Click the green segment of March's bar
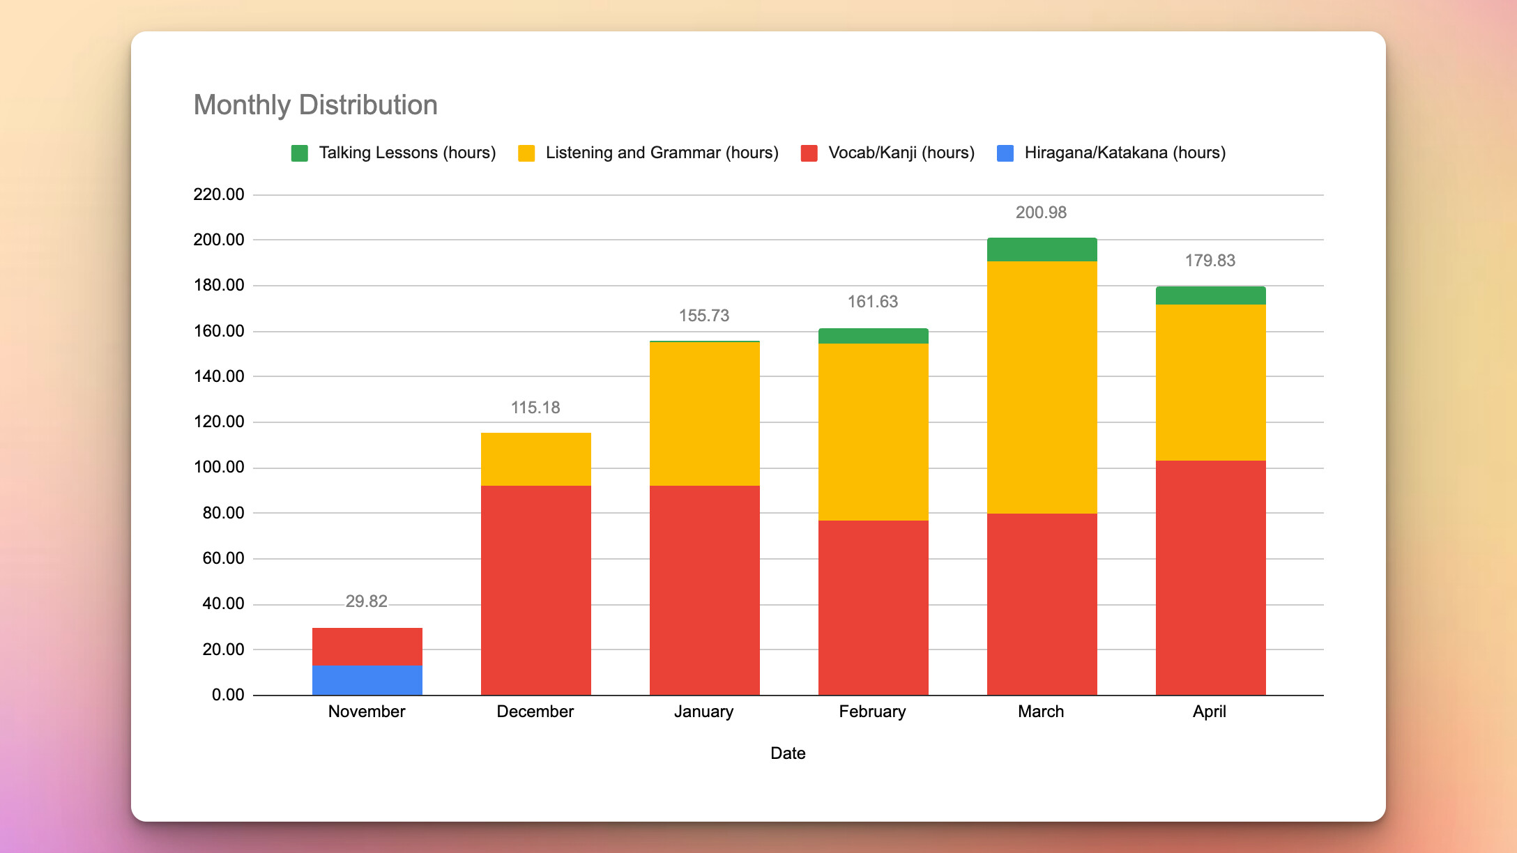 point(1042,249)
